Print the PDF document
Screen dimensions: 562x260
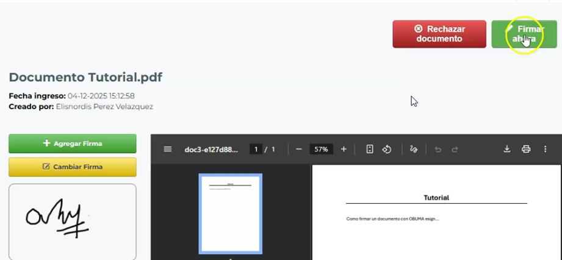pos(526,150)
